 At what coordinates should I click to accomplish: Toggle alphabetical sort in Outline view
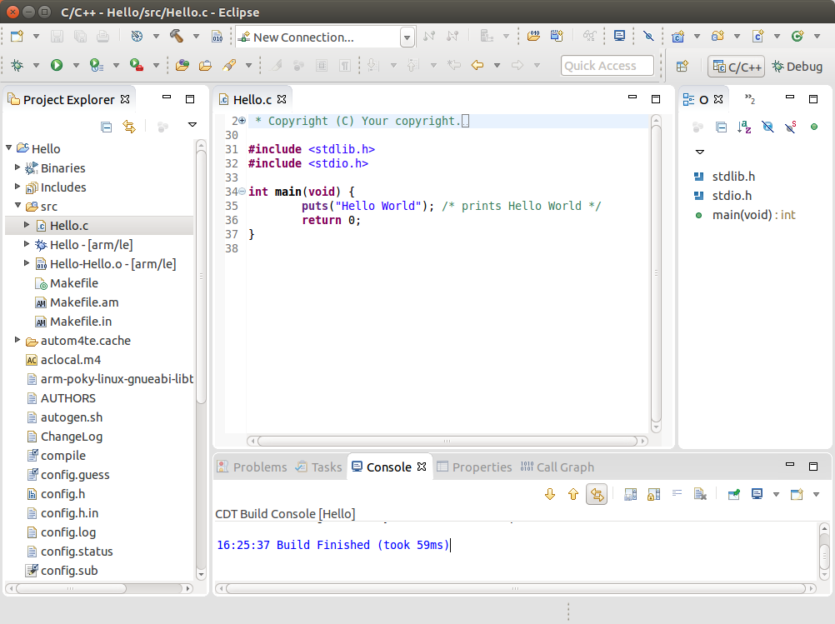[744, 127]
